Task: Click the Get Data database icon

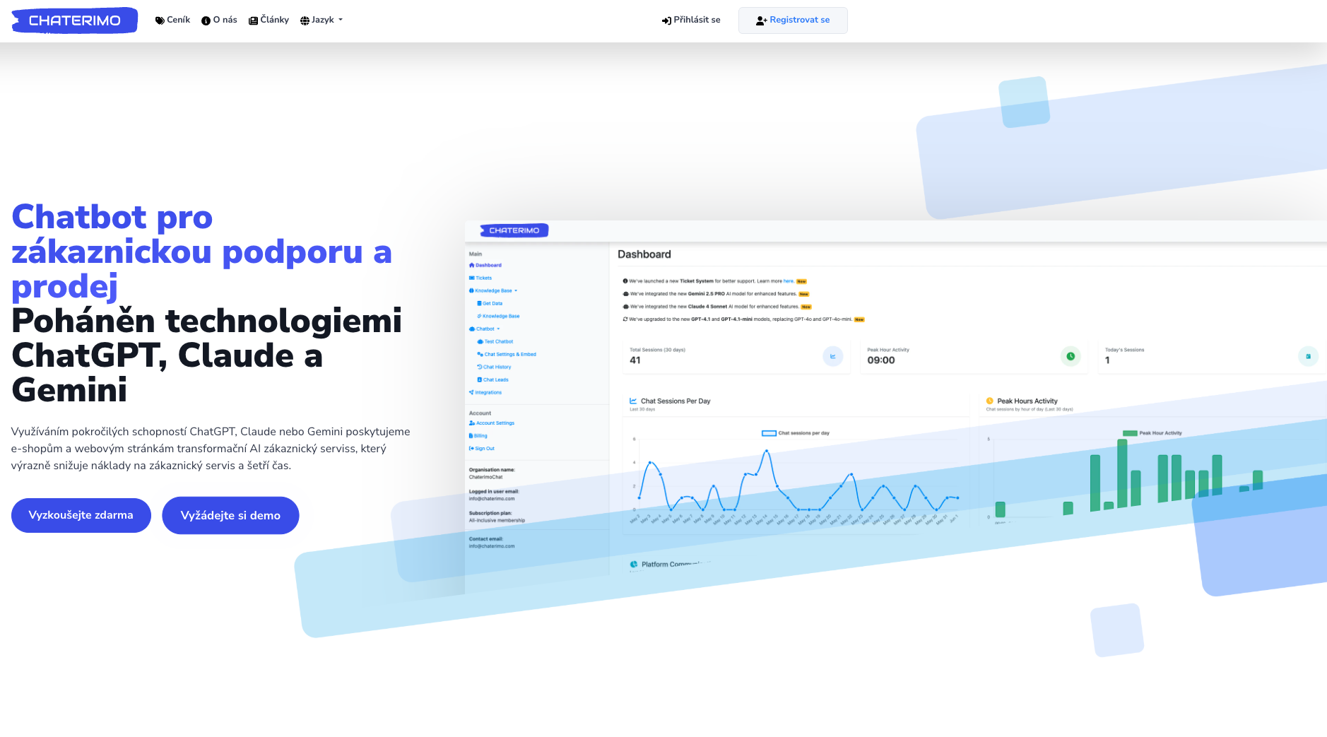Action: (479, 303)
